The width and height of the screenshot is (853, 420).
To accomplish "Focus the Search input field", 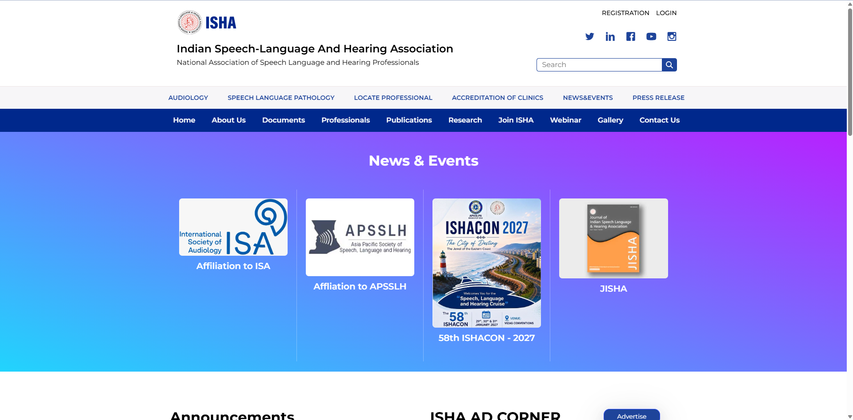I will click(599, 65).
